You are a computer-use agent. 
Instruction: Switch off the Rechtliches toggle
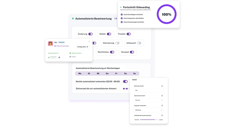click(112, 52)
